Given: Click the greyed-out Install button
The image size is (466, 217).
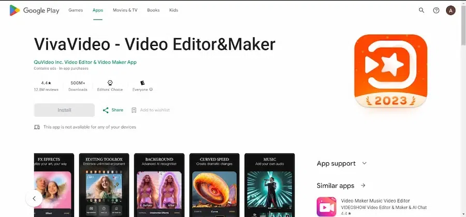Looking at the screenshot, I should [x=64, y=110].
